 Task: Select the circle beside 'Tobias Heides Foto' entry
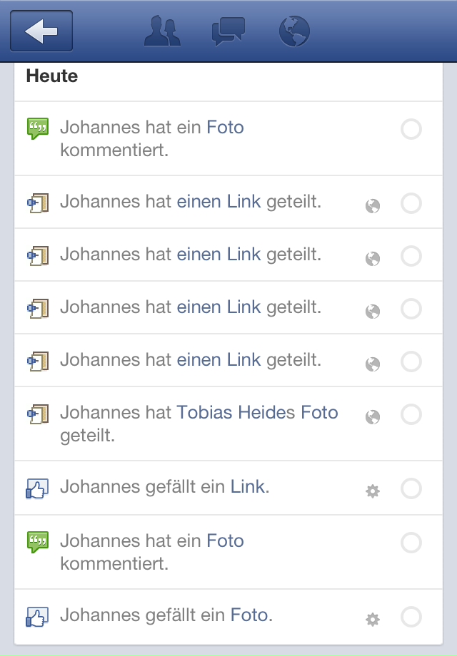pyautogui.click(x=411, y=414)
